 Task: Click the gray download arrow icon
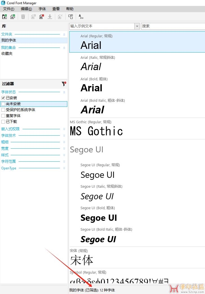pyautogui.click(x=50, y=17)
